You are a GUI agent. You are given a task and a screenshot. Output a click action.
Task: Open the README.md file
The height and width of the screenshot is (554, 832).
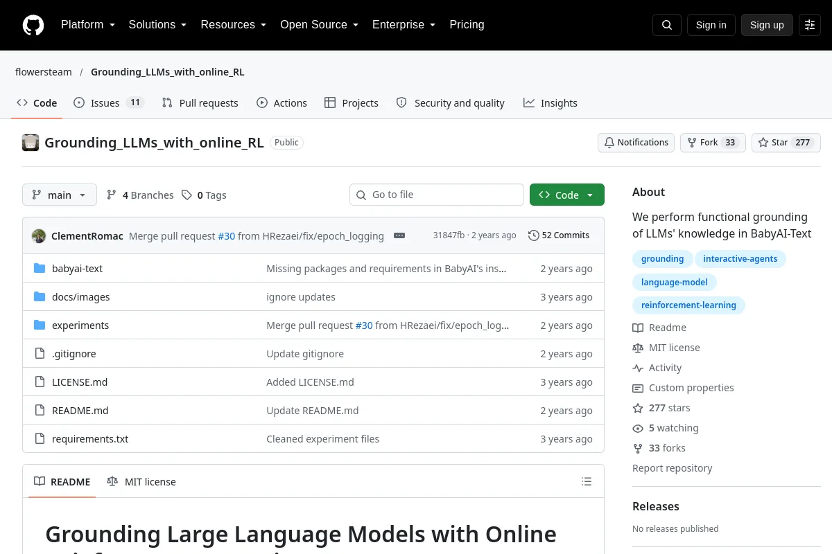[80, 411]
